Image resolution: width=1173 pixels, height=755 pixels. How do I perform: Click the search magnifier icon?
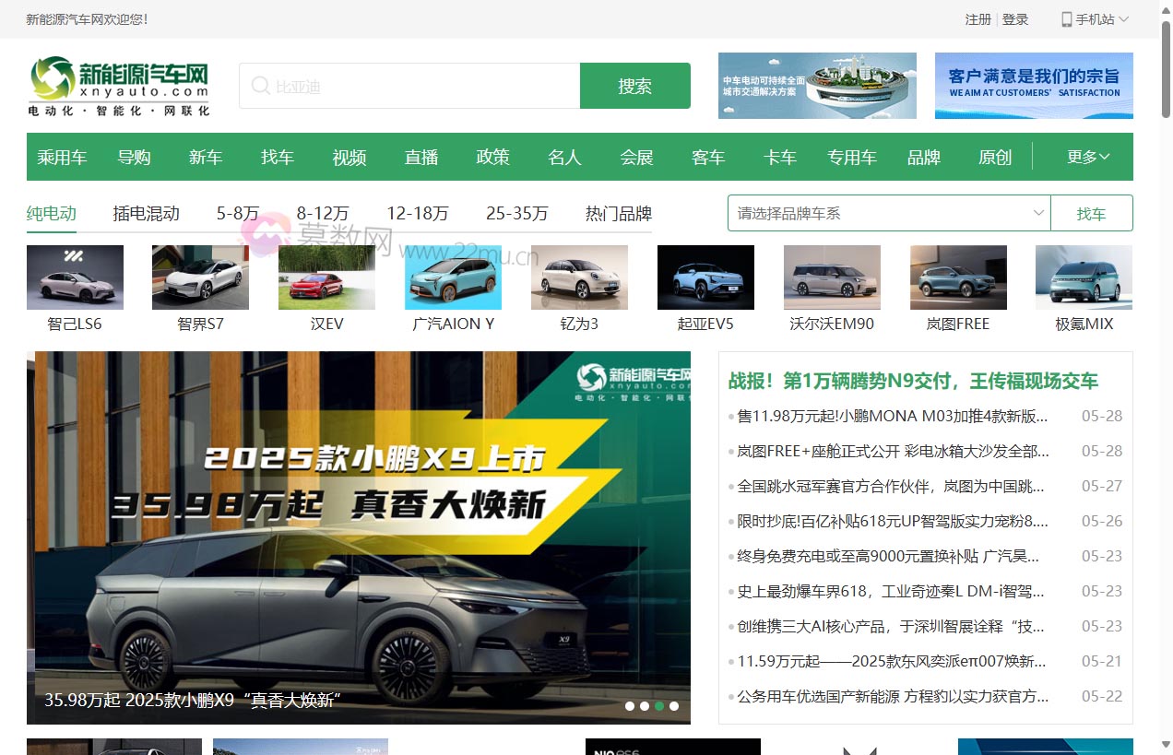261,85
